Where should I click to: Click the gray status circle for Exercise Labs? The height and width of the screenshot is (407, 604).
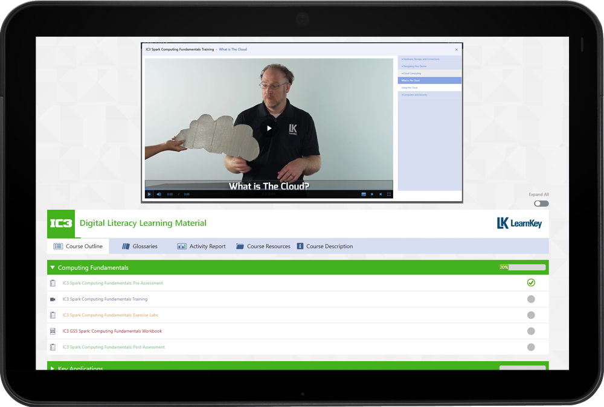pos(531,315)
